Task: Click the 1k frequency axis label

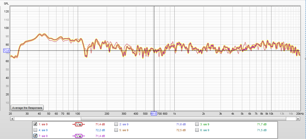Action: [x=174, y=114]
